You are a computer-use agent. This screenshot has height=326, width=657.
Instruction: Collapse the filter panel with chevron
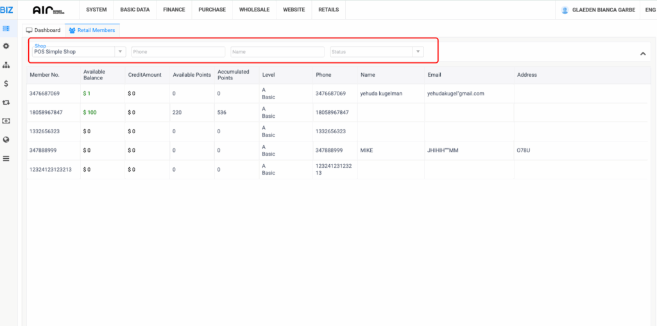(x=643, y=54)
